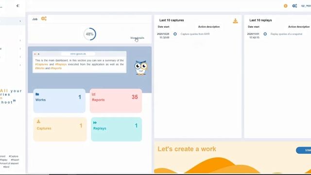Click the 2020/10/20 capture date
The width and height of the screenshot is (311, 175).
(163, 34)
